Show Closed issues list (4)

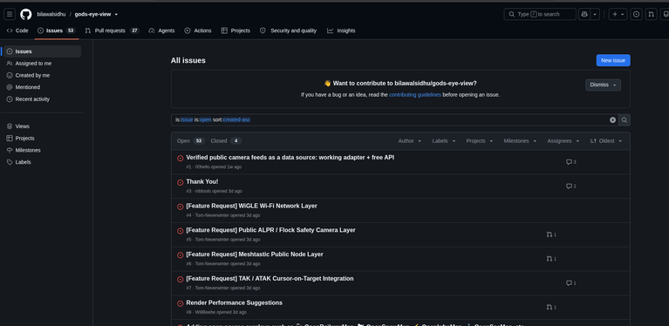coord(226,140)
